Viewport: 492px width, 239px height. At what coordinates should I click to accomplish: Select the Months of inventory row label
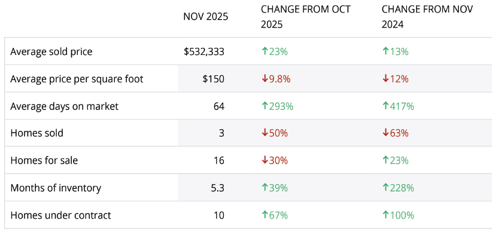(x=56, y=188)
